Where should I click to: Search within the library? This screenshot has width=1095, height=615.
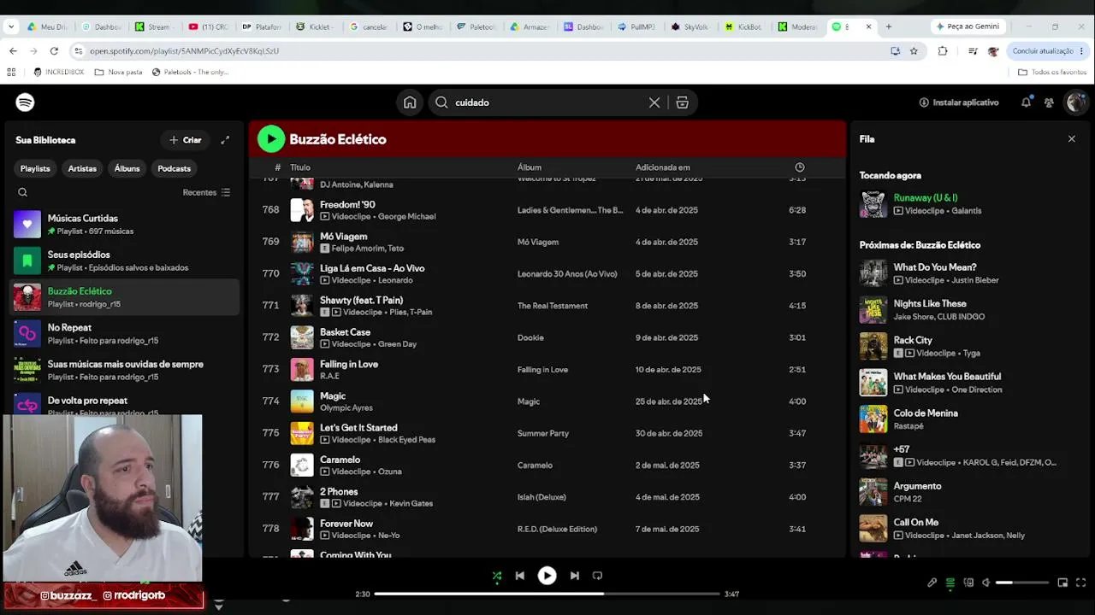[23, 192]
